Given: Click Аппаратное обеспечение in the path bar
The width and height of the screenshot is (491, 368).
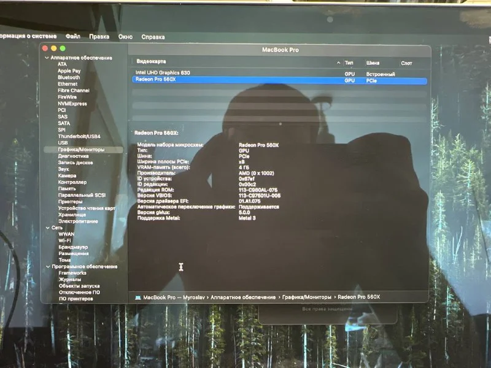Looking at the screenshot, I should coord(242,297).
